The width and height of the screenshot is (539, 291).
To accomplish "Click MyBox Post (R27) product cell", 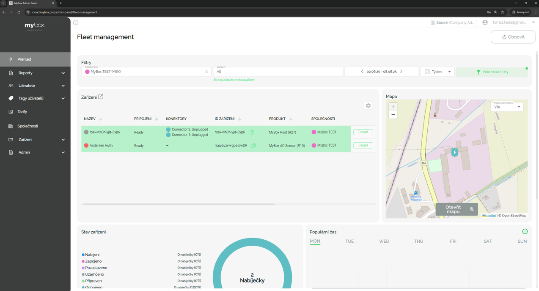I will (283, 132).
